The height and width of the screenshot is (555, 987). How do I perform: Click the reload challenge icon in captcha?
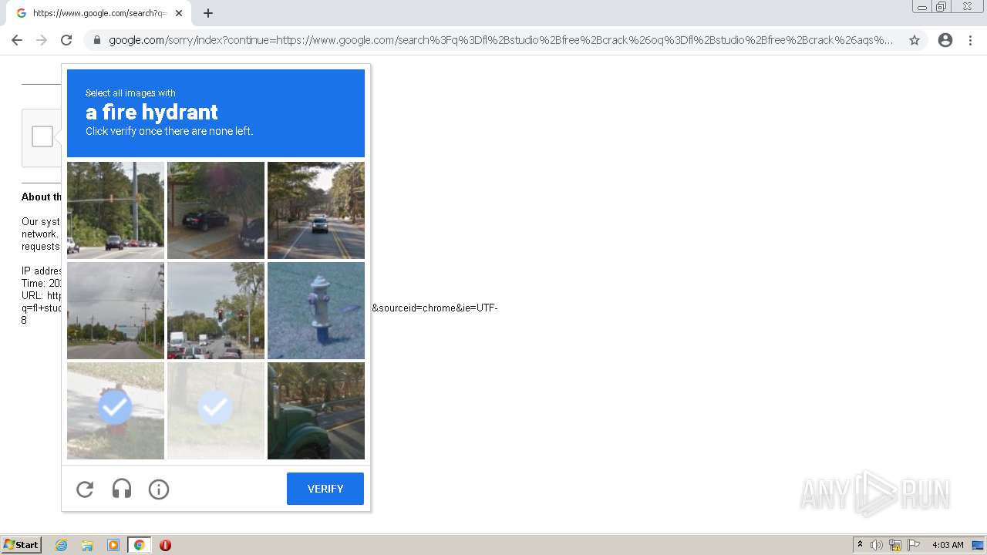[x=85, y=489]
